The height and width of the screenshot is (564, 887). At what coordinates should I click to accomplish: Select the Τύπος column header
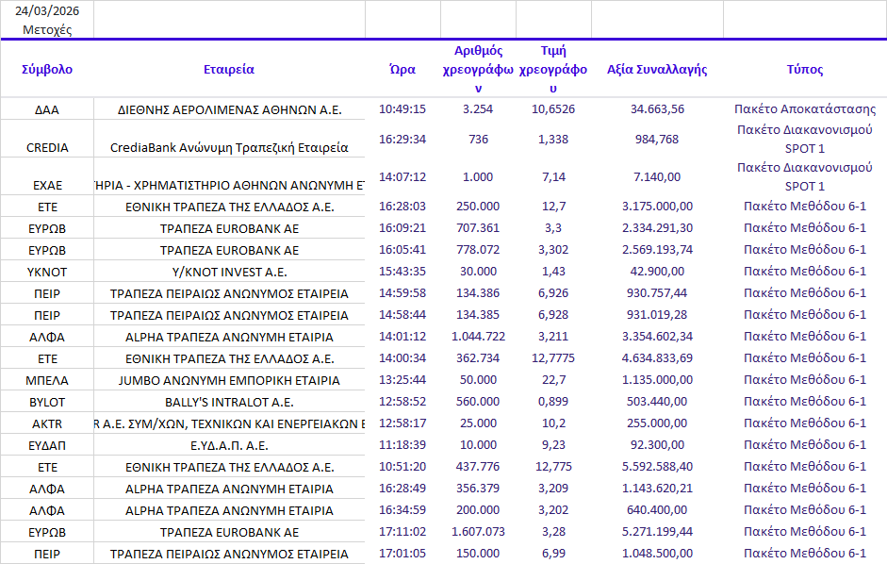[x=804, y=69]
